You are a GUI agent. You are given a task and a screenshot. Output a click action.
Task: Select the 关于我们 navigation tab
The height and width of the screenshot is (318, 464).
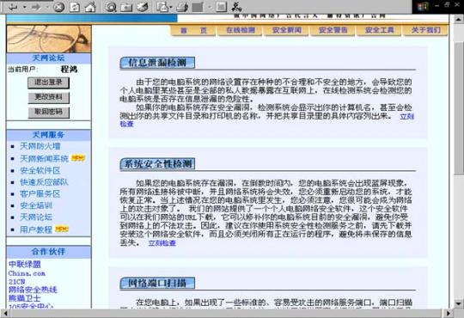click(x=426, y=30)
